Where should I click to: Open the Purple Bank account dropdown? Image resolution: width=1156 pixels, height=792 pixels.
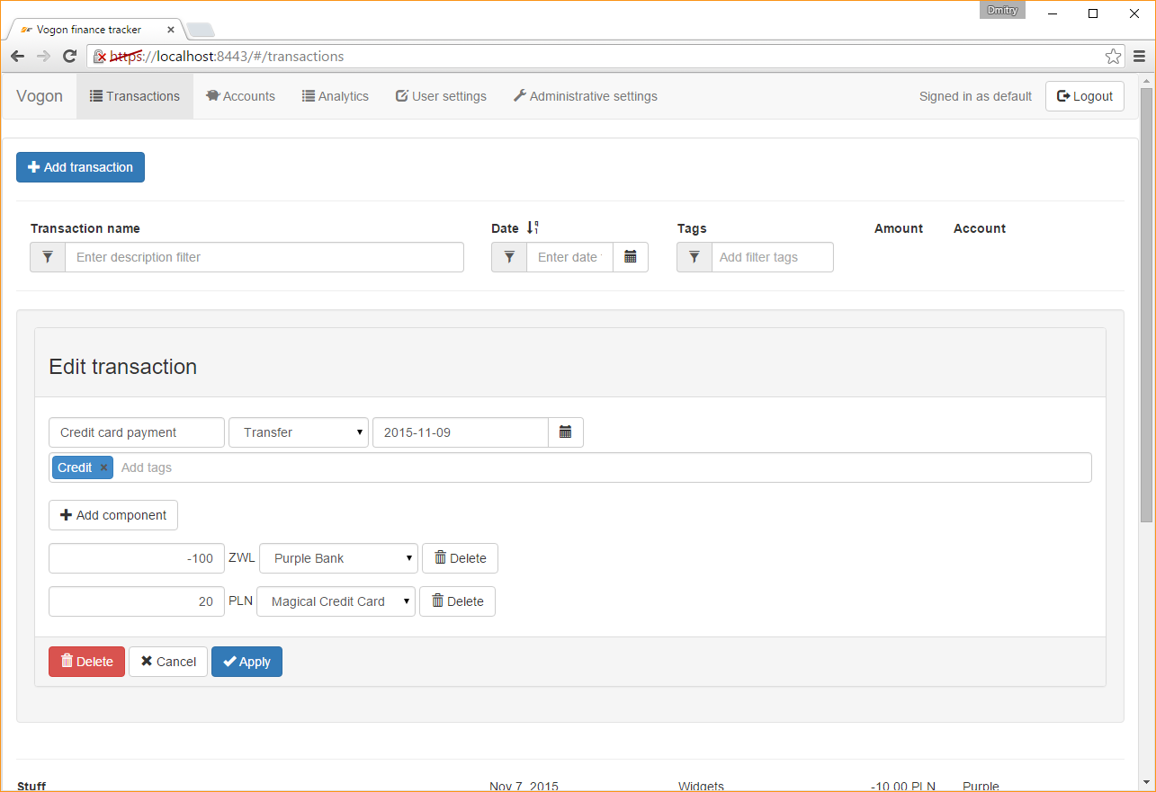click(x=338, y=558)
